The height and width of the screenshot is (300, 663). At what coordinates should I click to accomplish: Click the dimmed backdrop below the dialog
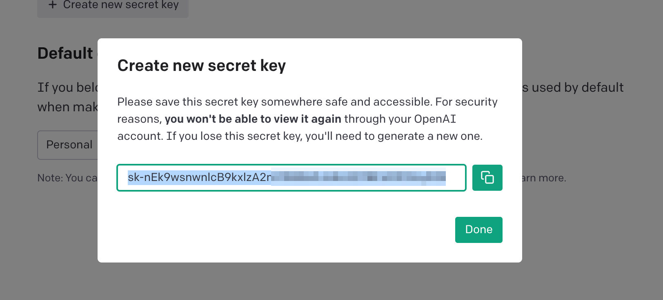310,281
